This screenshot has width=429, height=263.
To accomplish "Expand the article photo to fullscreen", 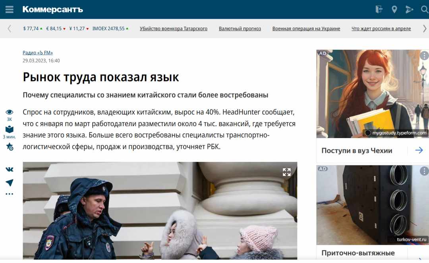I will pyautogui.click(x=286, y=172).
